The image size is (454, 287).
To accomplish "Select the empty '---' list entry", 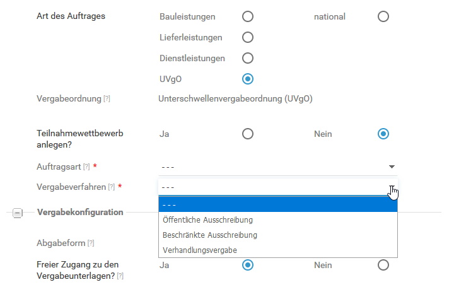I will 277,205.
